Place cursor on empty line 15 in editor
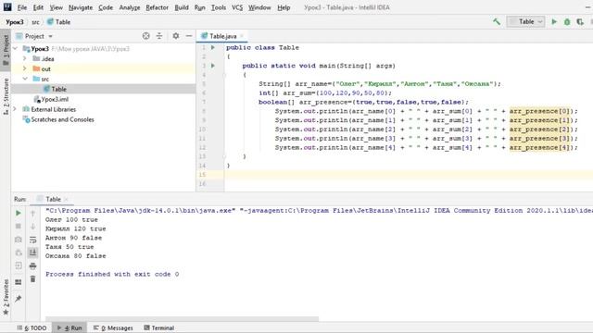Image resolution: width=593 pixels, height=333 pixels. (x=409, y=175)
